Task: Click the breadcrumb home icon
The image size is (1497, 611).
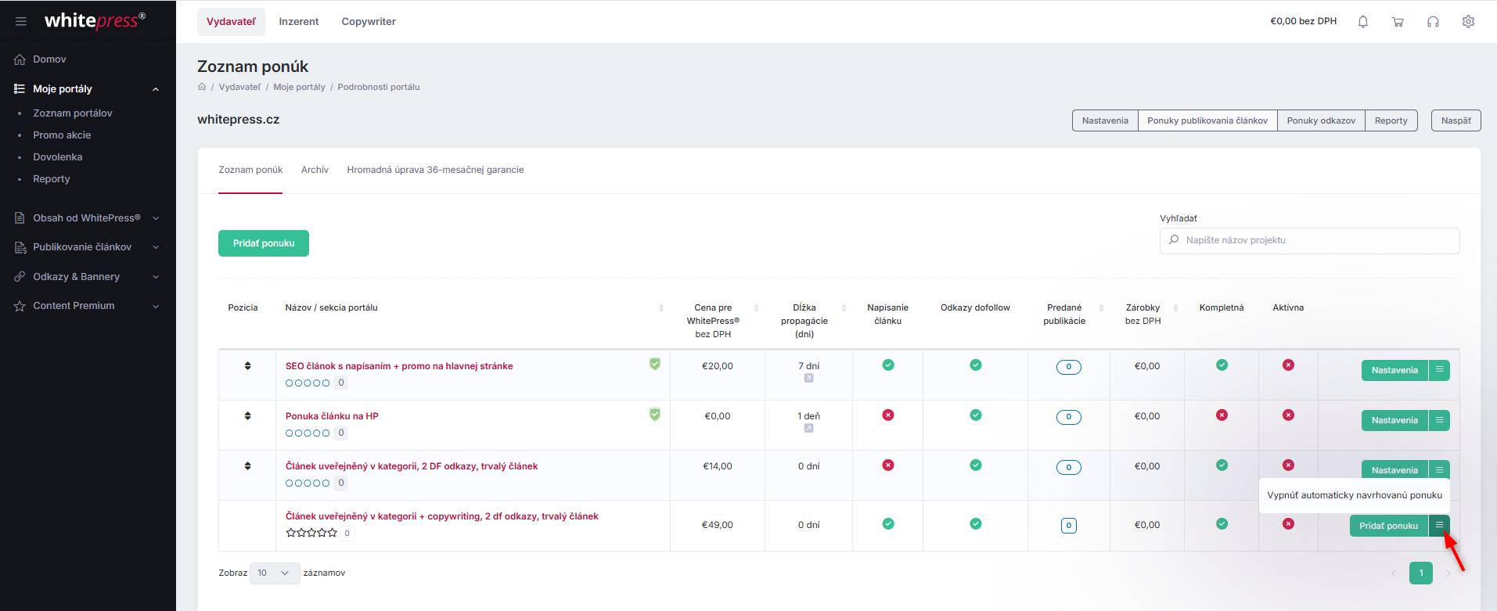Action: (202, 87)
